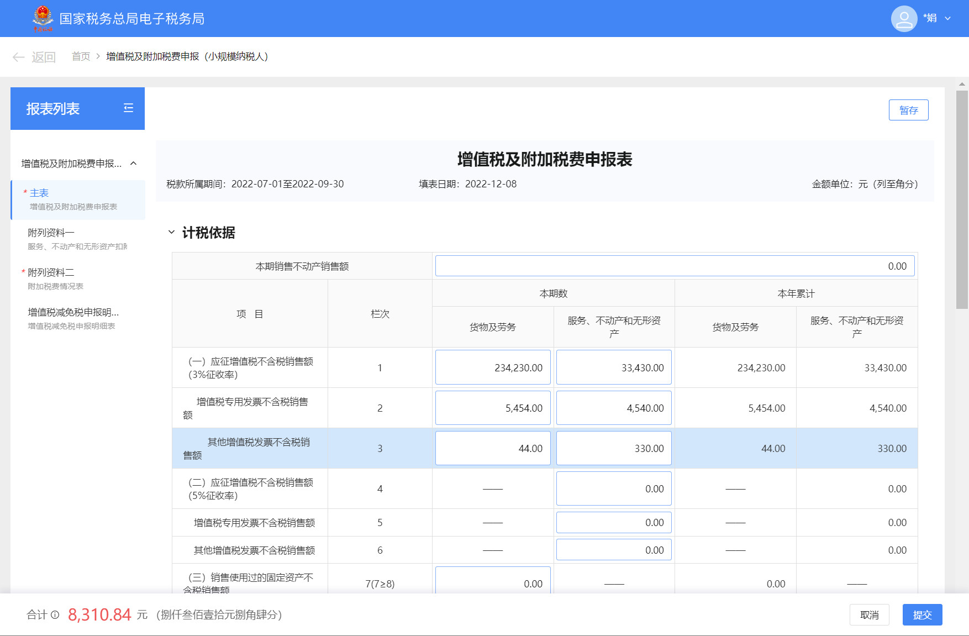
Task: Collapse the 计税依据 section
Action: tap(171, 233)
